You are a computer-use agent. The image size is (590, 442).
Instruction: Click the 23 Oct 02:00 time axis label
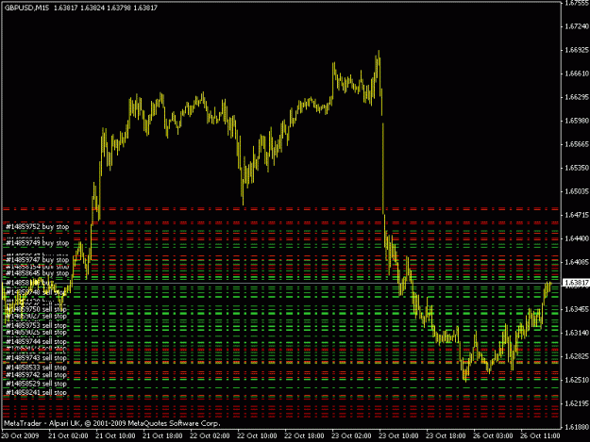(x=351, y=436)
